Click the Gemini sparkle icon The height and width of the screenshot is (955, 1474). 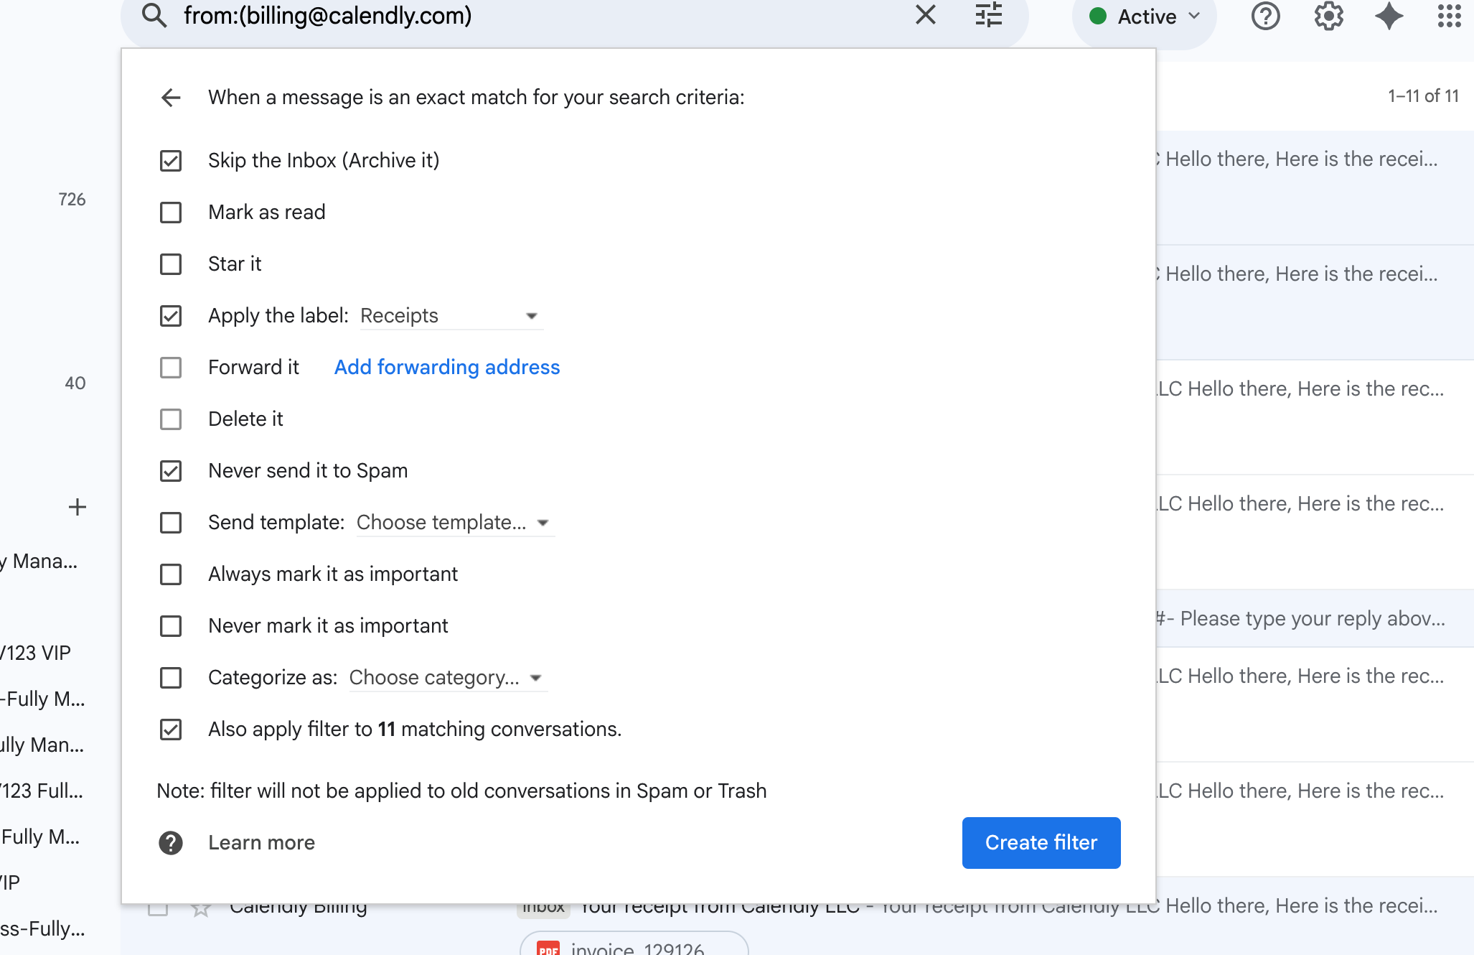(x=1389, y=16)
